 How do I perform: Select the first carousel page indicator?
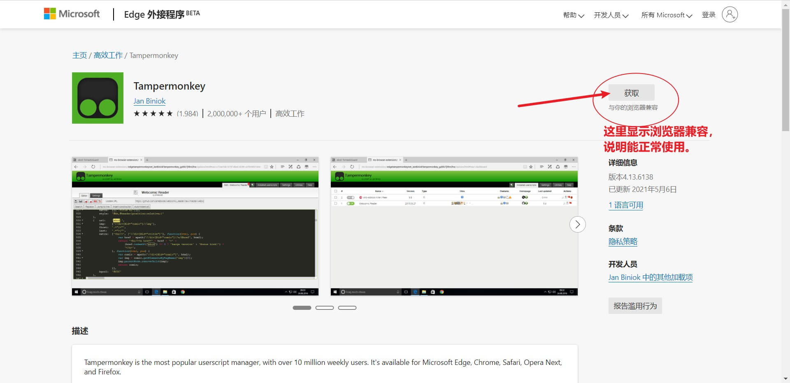coord(302,308)
